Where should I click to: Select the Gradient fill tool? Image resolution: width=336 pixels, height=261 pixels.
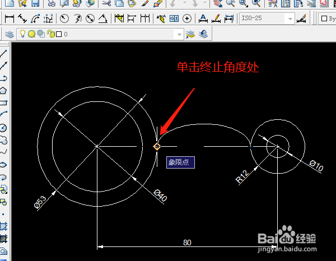tap(4, 239)
